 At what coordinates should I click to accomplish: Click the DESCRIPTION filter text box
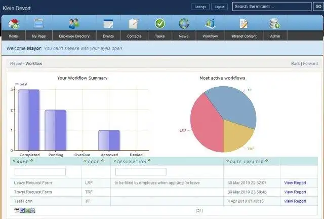coord(141,171)
